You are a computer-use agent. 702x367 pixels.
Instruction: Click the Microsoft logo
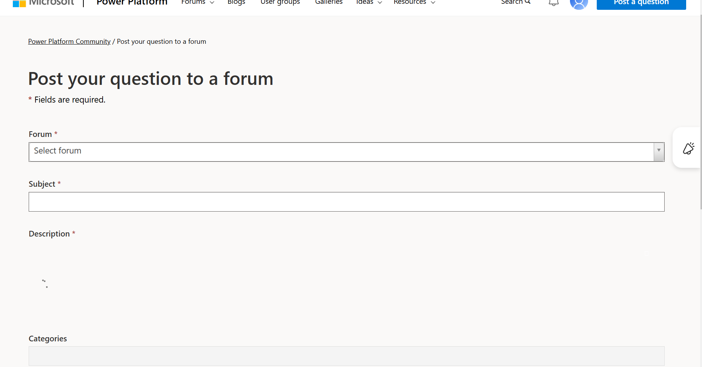click(43, 3)
